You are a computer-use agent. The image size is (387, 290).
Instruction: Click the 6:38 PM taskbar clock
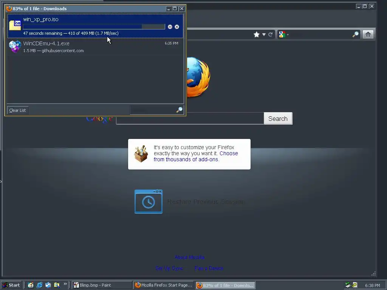(372, 285)
